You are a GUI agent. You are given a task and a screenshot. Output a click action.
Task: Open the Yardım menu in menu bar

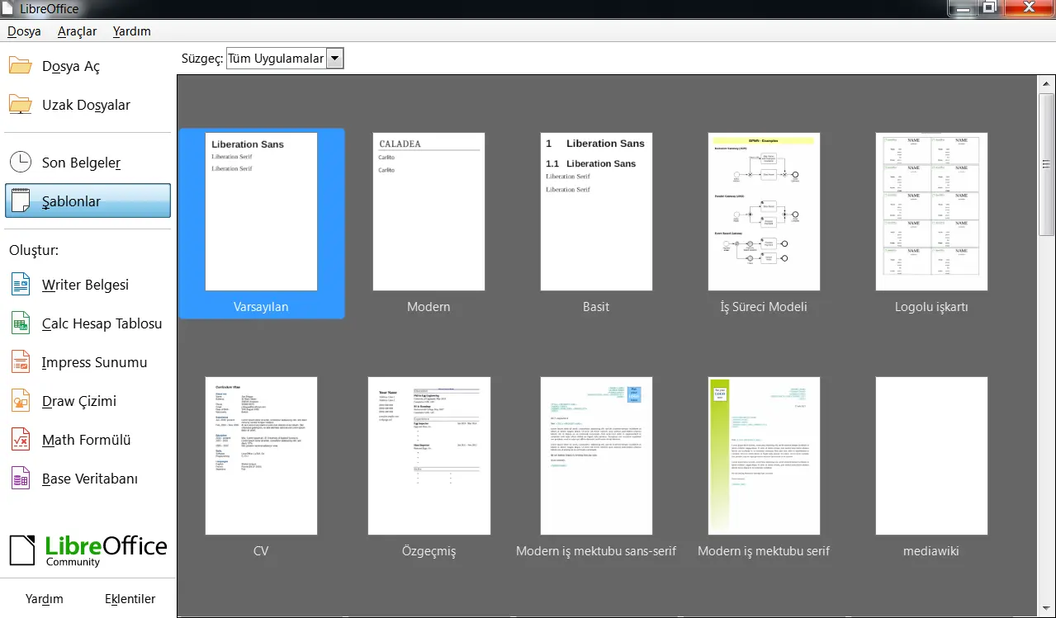pos(132,31)
